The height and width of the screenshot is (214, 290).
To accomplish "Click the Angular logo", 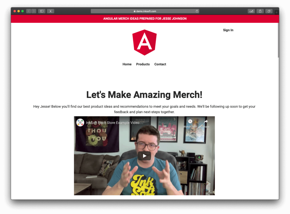I will click(144, 42).
